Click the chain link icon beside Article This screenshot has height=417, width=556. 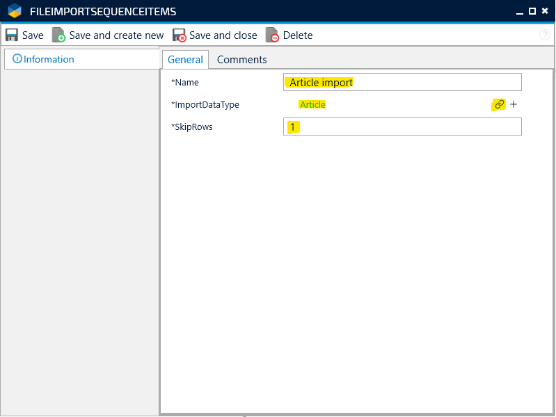[x=499, y=104]
